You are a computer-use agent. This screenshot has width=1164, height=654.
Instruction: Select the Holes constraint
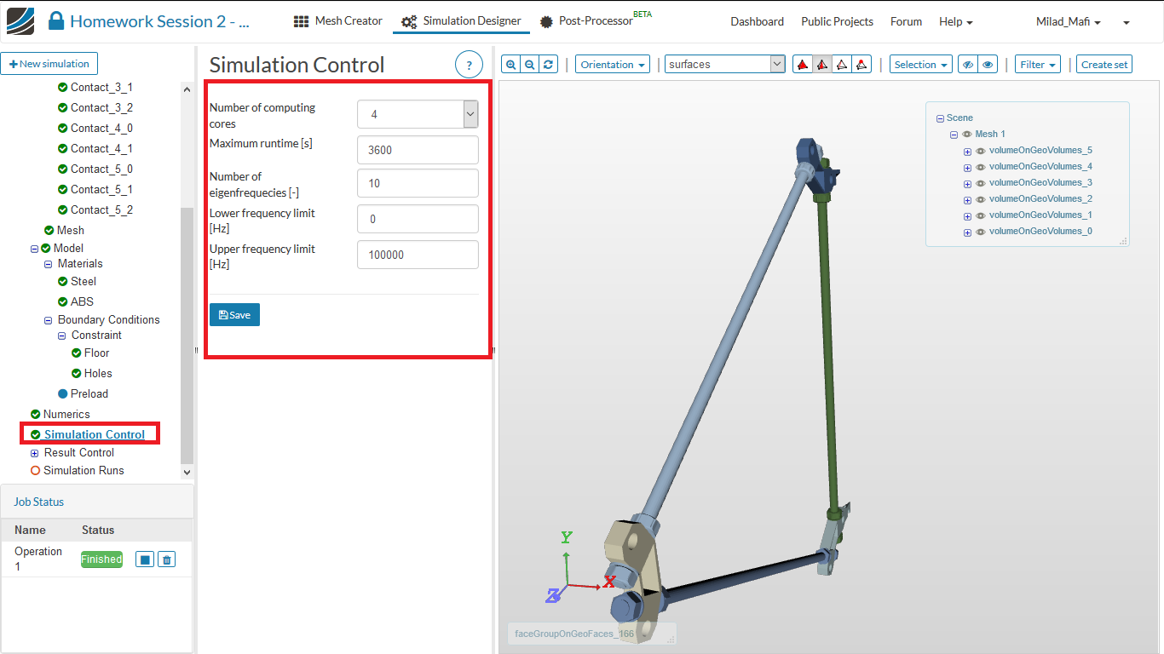coord(98,374)
